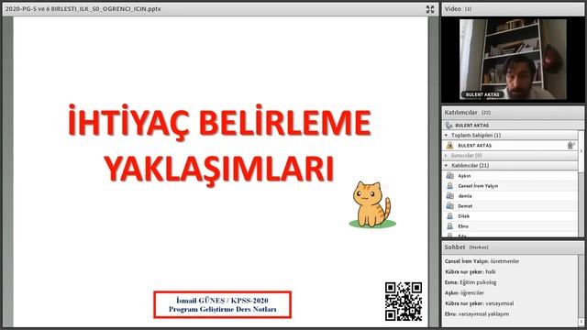Image resolution: width=587 pixels, height=330 pixels.
Task: Collapse the Toplantı Sahipleri group
Action: coord(446,135)
